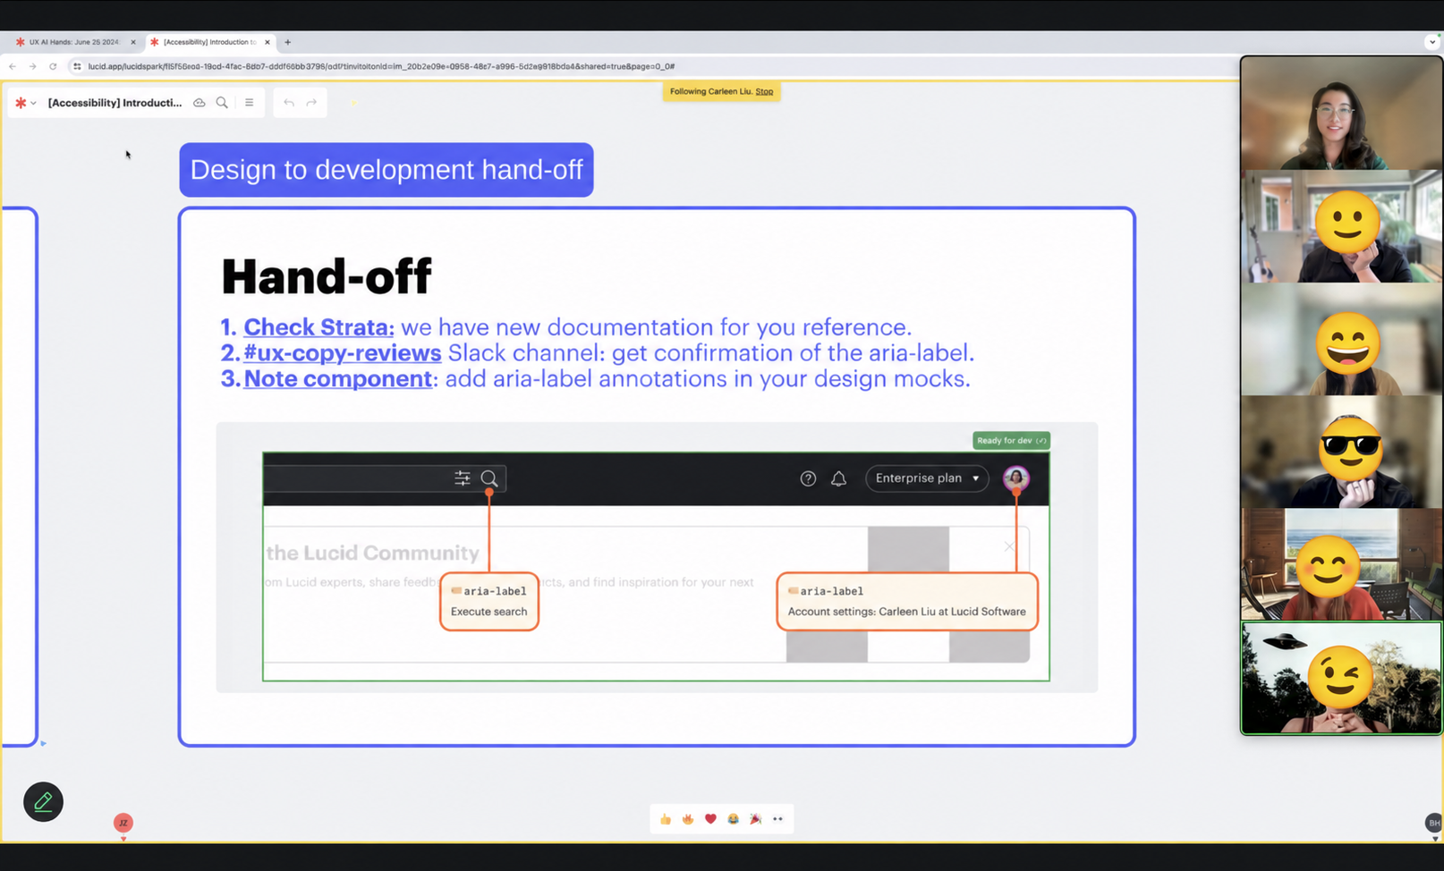Click the BH collaborator avatar

tap(1433, 823)
